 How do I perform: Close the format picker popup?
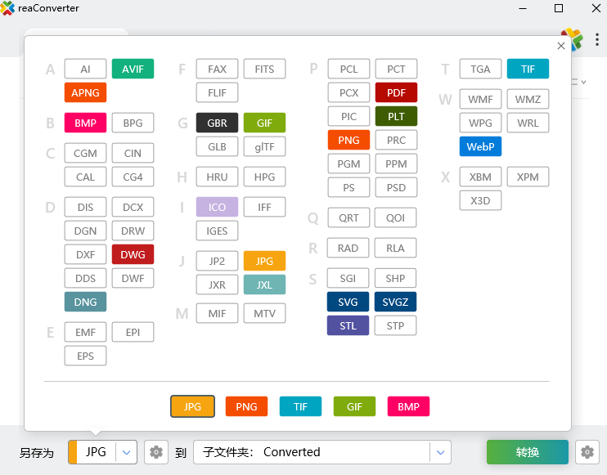[560, 47]
